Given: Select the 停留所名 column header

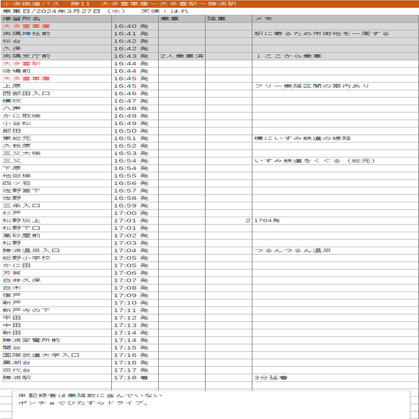Looking at the screenshot, I should coord(56,19).
